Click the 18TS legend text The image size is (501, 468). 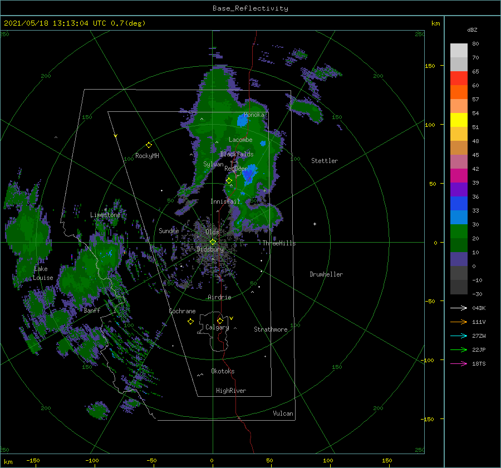click(x=479, y=363)
